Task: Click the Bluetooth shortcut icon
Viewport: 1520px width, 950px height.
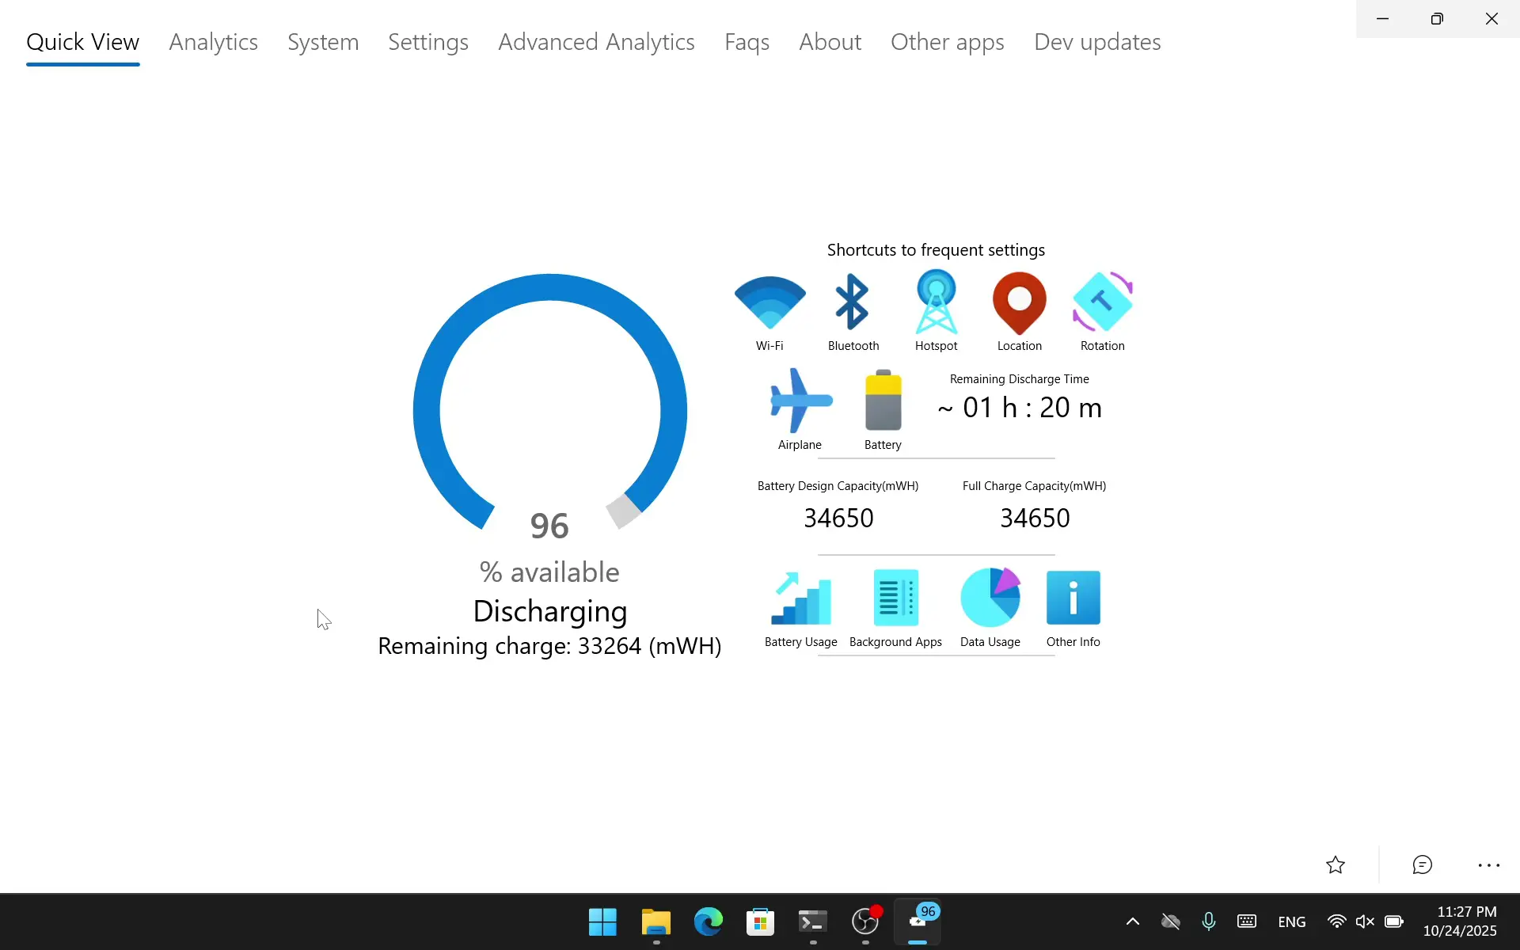Action: [x=853, y=303]
